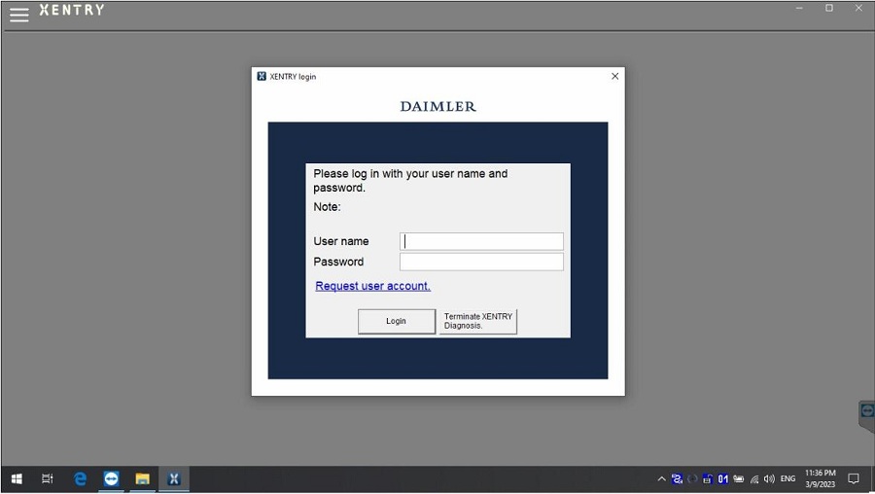Image resolution: width=875 pixels, height=494 pixels.
Task: Open the clock showing 11:36 PM
Action: (x=821, y=479)
